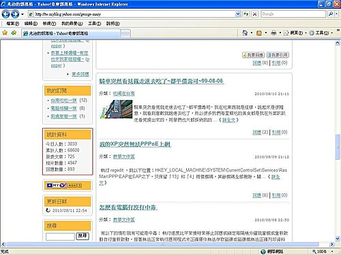The image size is (341, 255).
Task: Open the 我的最愛(A) menu
Action: [x=72, y=24]
